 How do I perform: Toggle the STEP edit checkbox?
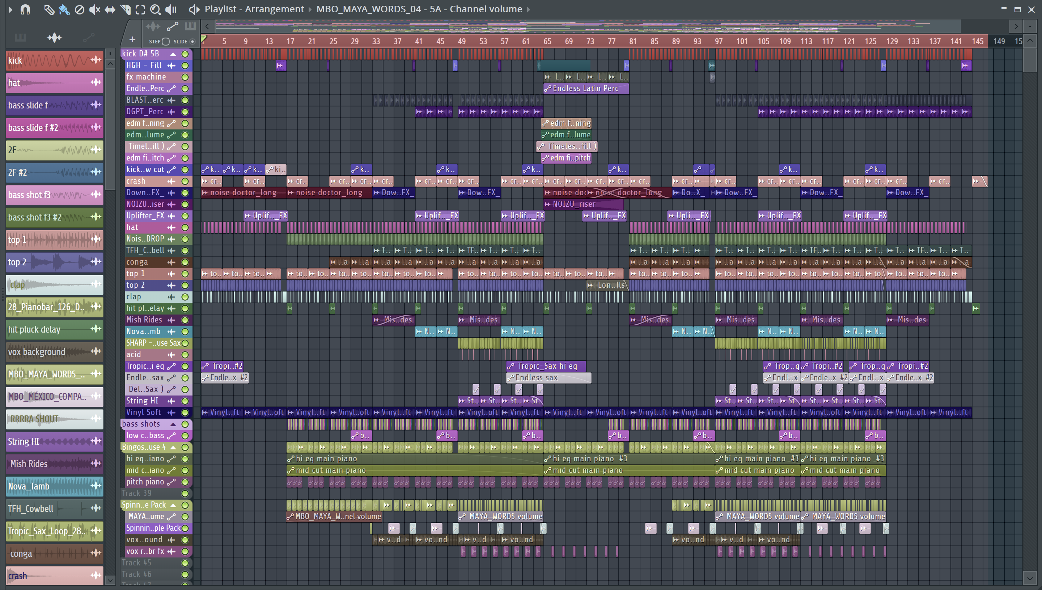coord(165,41)
